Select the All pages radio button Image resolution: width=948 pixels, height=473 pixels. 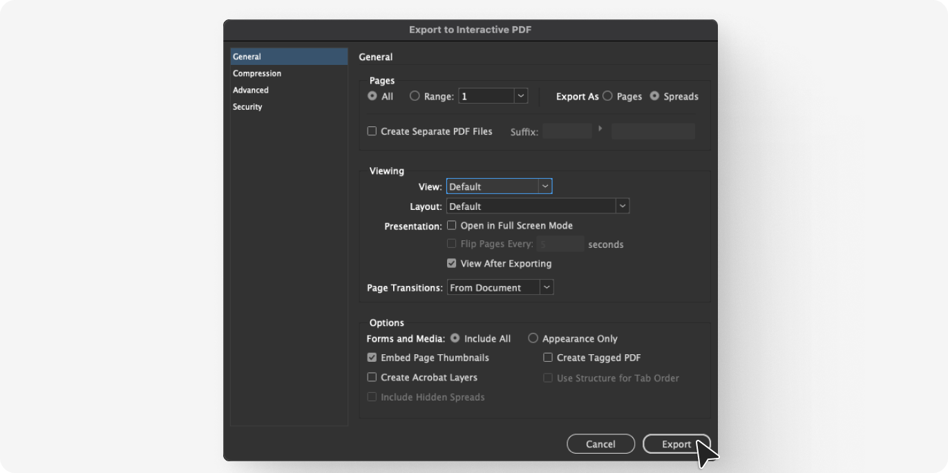(372, 97)
